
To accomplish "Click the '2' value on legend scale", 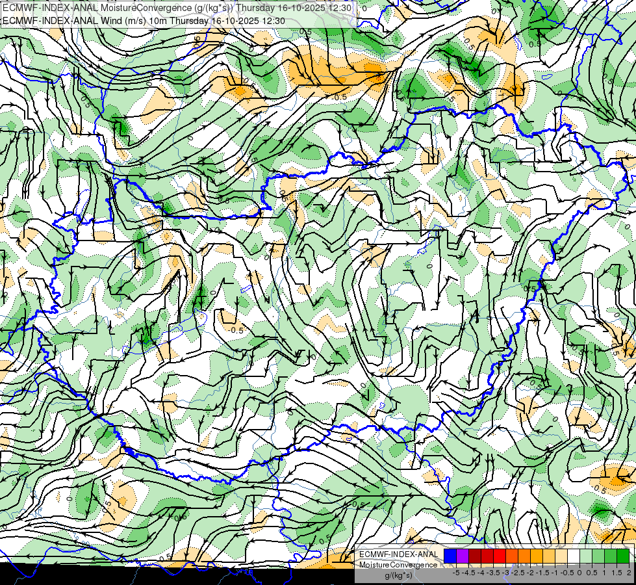I will tap(629, 573).
